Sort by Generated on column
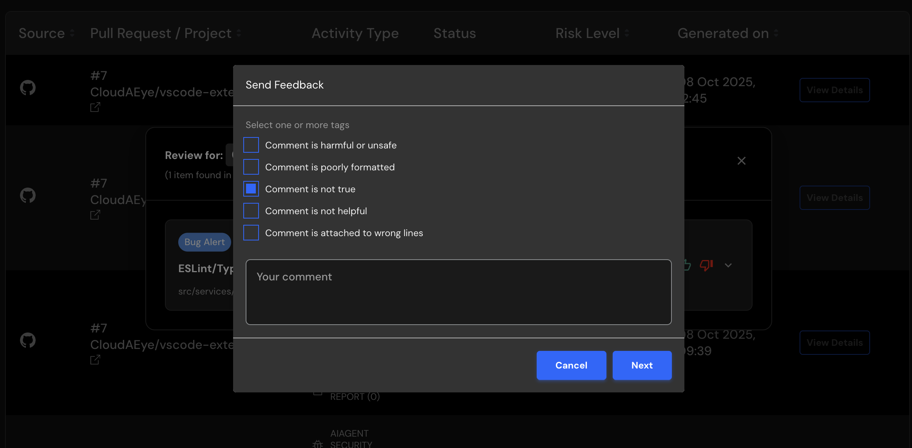 pyautogui.click(x=776, y=33)
